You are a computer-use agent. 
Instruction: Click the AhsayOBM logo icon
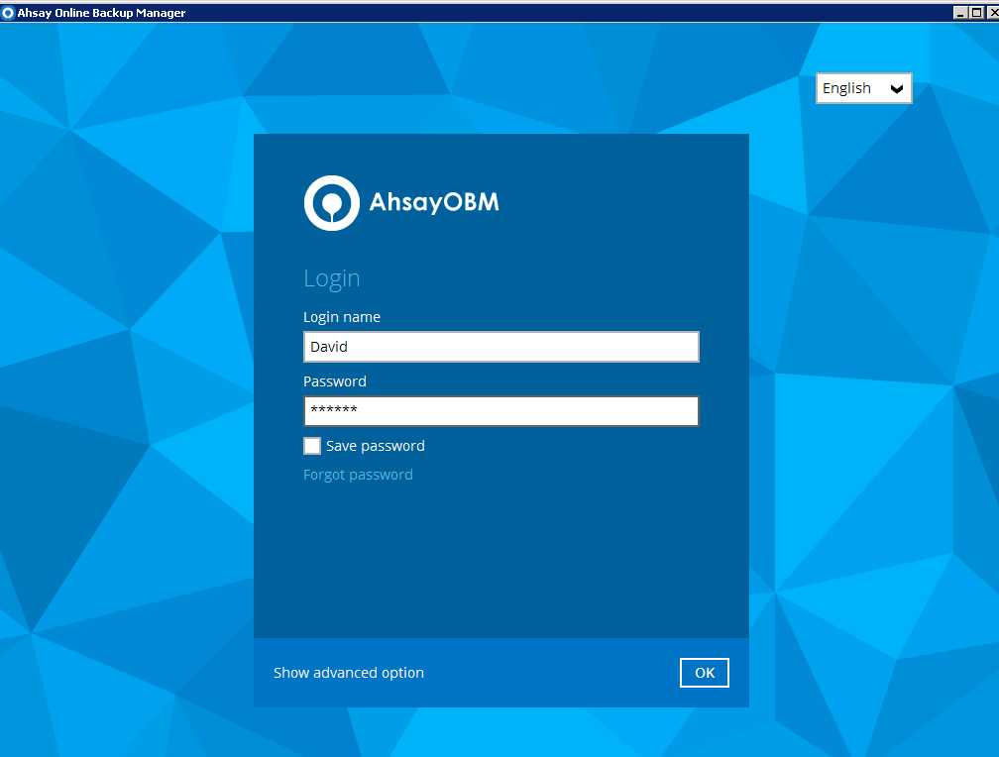[331, 203]
